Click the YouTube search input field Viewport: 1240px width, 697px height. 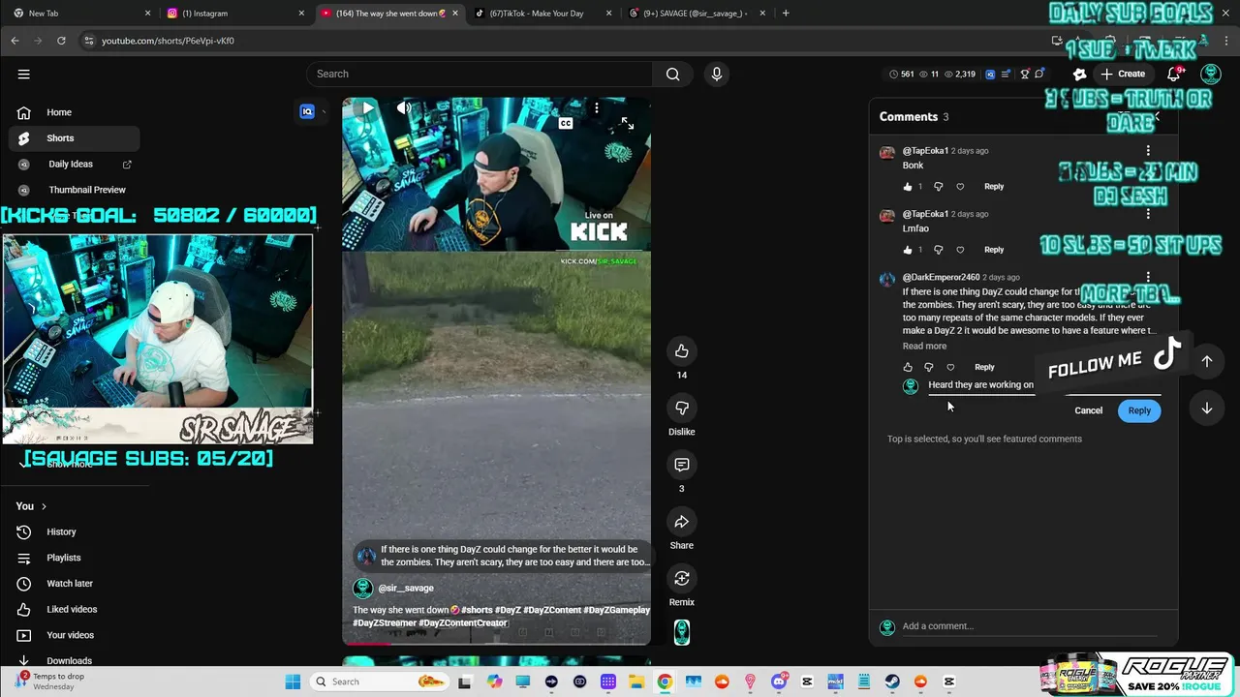point(480,74)
